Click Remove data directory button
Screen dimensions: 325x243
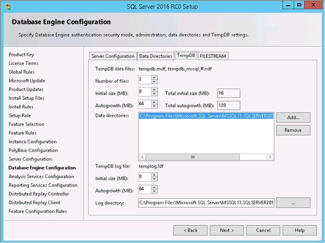[293, 130]
